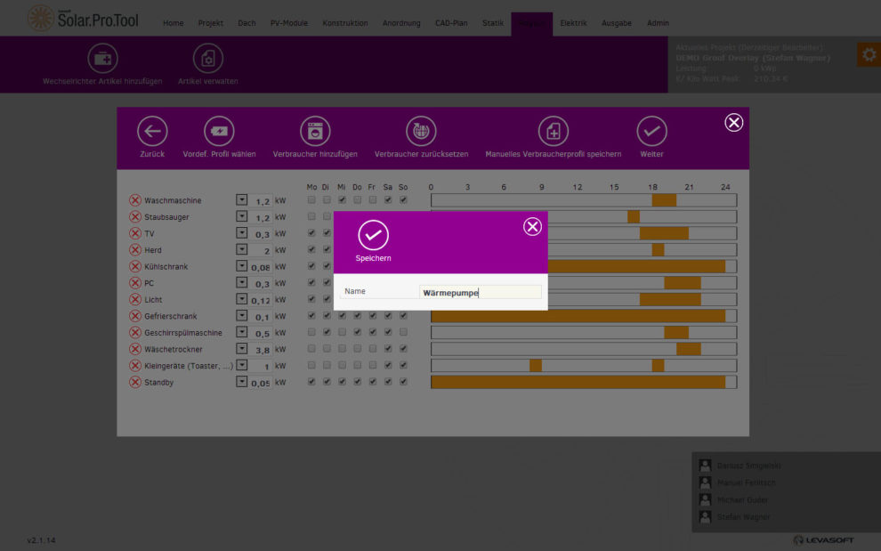
Task: Uncheck the Standby Sunday checkbox
Action: tap(403, 382)
